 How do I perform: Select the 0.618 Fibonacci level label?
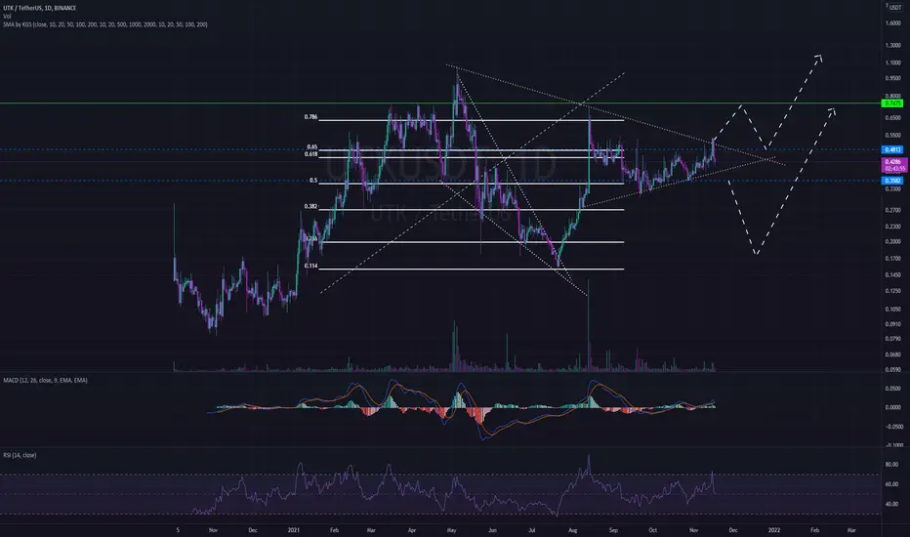point(310,154)
